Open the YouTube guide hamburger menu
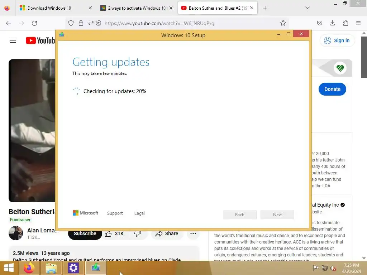Image resolution: width=367 pixels, height=275 pixels. click(13, 40)
